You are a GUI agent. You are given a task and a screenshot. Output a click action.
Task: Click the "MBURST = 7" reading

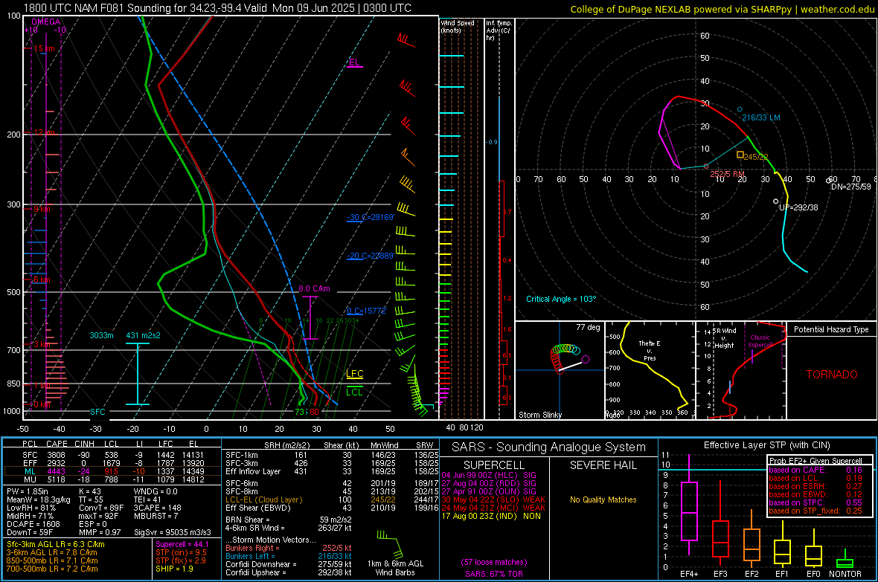156,515
